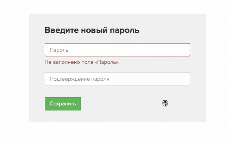Click the placeholder text «Пароль»
Screen dimensions: 227x143
59,50
